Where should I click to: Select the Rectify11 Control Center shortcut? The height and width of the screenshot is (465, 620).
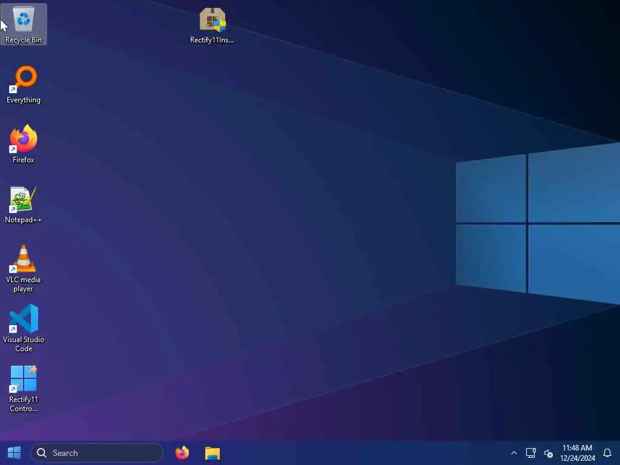click(24, 389)
